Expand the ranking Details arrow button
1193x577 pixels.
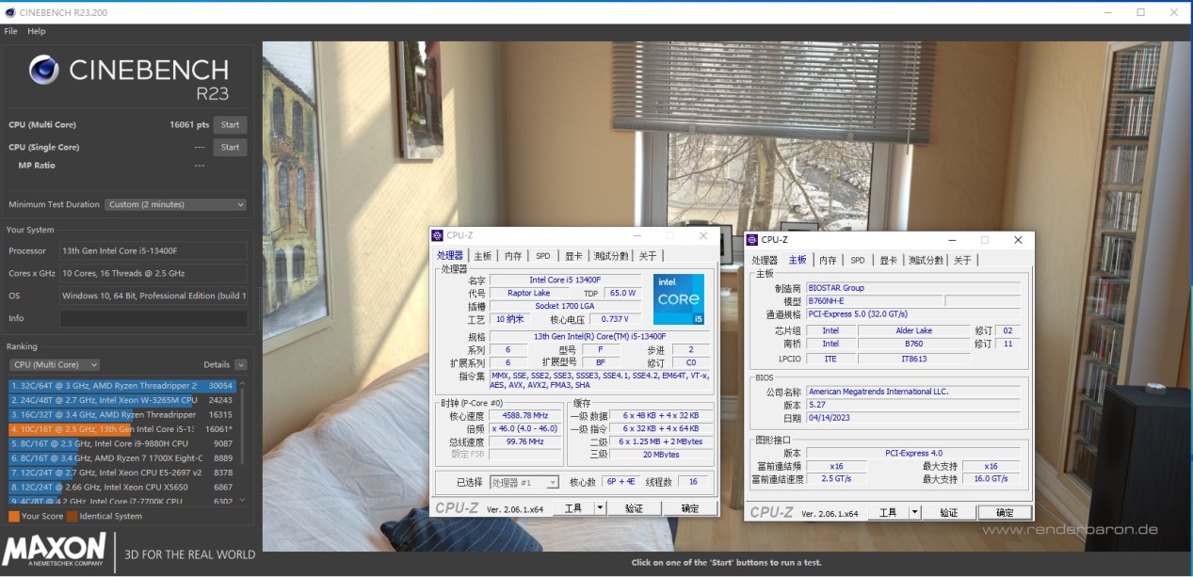[241, 364]
